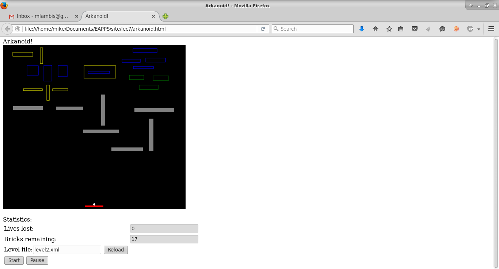499x269 pixels.
Task: Click the Adblock Plus ABP icon
Action: coord(470,29)
